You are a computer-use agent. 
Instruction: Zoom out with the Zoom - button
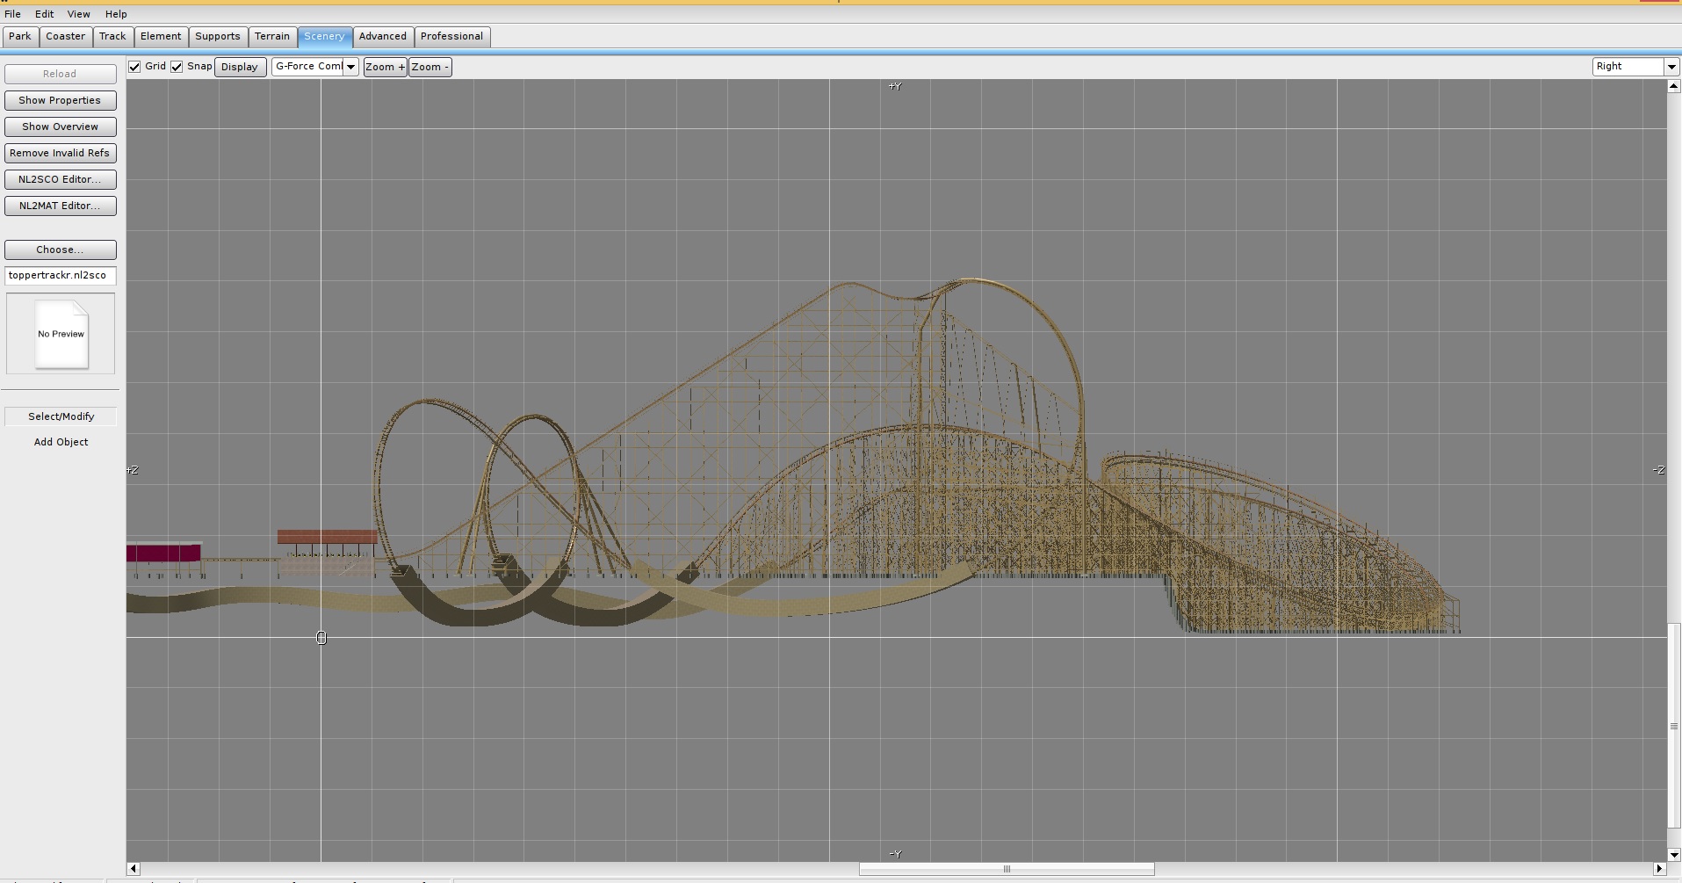[x=430, y=67]
